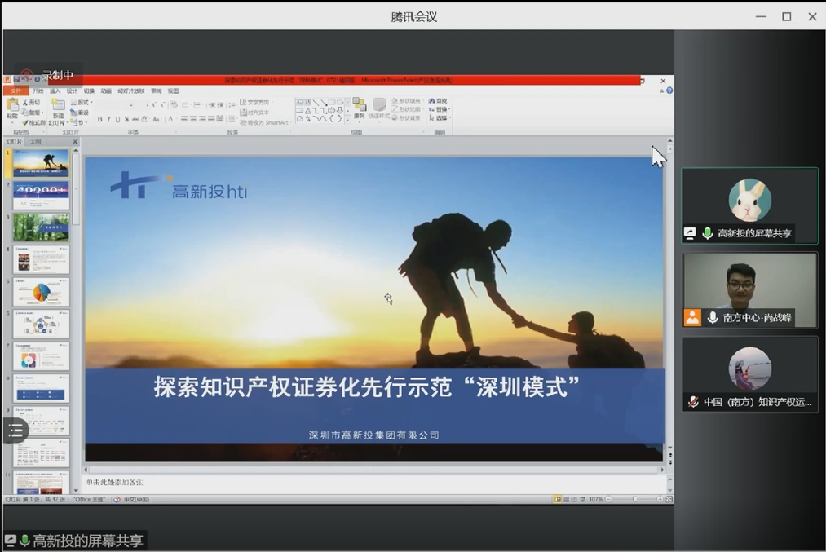Open the Tencent Meeting floating menu list button
Screen dimensions: 826x552
pyautogui.click(x=15, y=431)
